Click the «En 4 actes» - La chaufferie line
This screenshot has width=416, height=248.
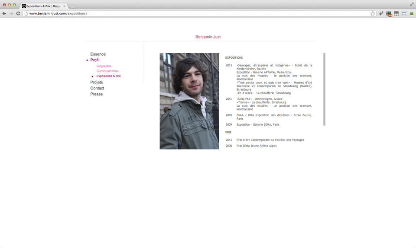tap(264, 93)
